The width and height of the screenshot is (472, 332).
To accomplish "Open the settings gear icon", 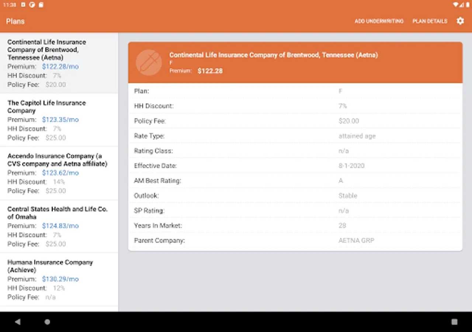I will [x=460, y=21].
